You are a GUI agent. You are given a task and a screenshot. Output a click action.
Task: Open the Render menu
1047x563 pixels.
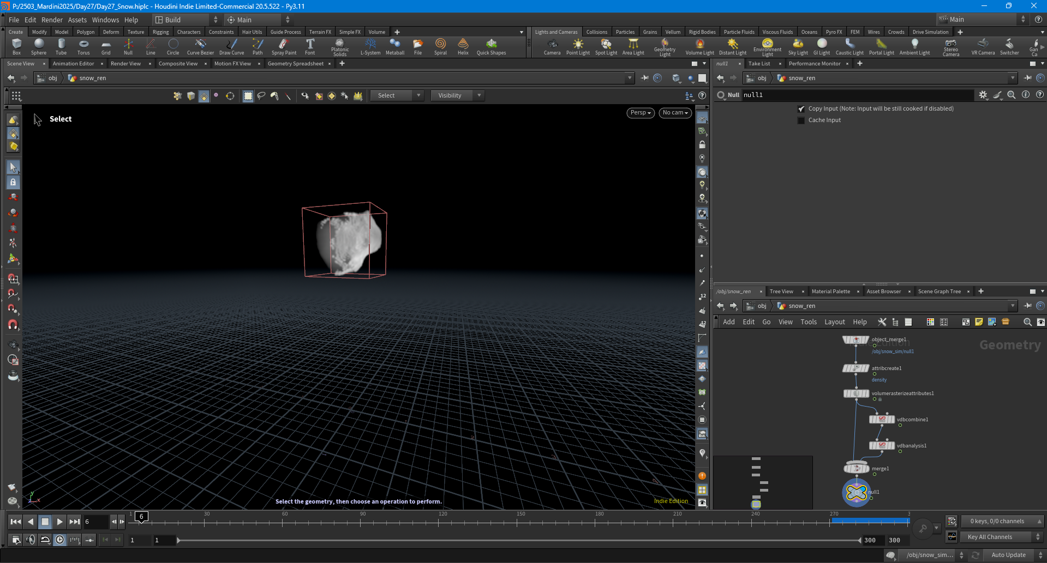(x=52, y=20)
